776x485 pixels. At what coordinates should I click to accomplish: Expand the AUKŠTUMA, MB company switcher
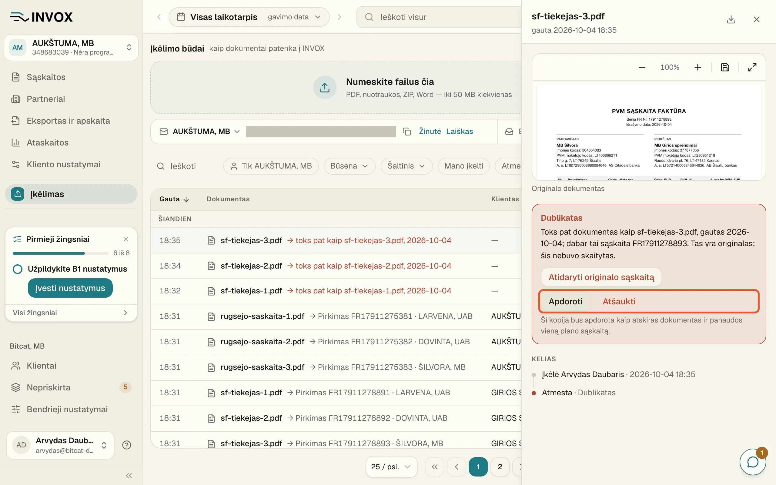point(71,48)
